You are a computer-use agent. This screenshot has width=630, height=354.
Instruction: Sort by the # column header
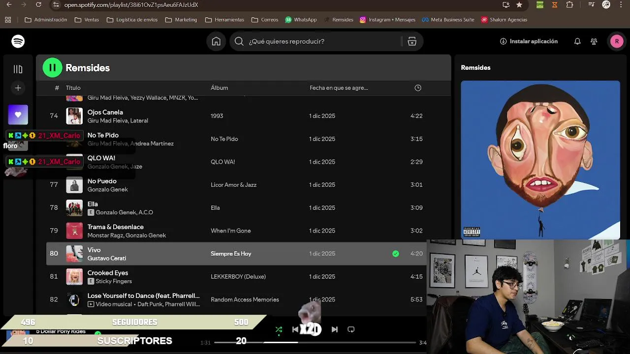(57, 88)
